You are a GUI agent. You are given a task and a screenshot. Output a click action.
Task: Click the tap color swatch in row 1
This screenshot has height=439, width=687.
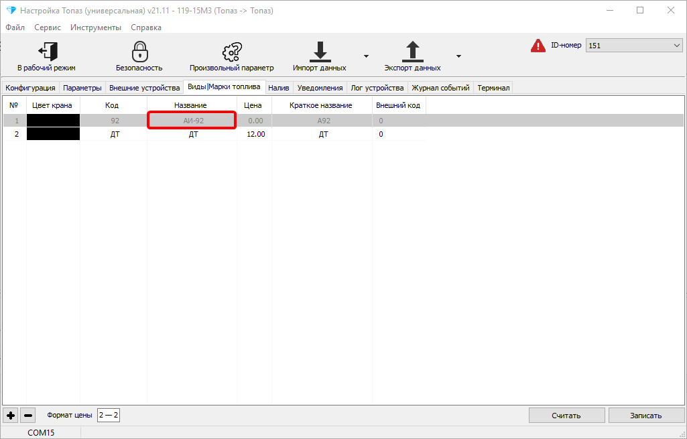pyautogui.click(x=53, y=121)
